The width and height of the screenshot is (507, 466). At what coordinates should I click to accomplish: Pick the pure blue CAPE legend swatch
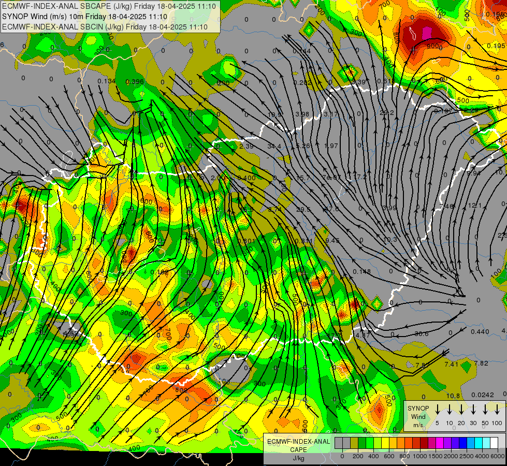(462, 443)
